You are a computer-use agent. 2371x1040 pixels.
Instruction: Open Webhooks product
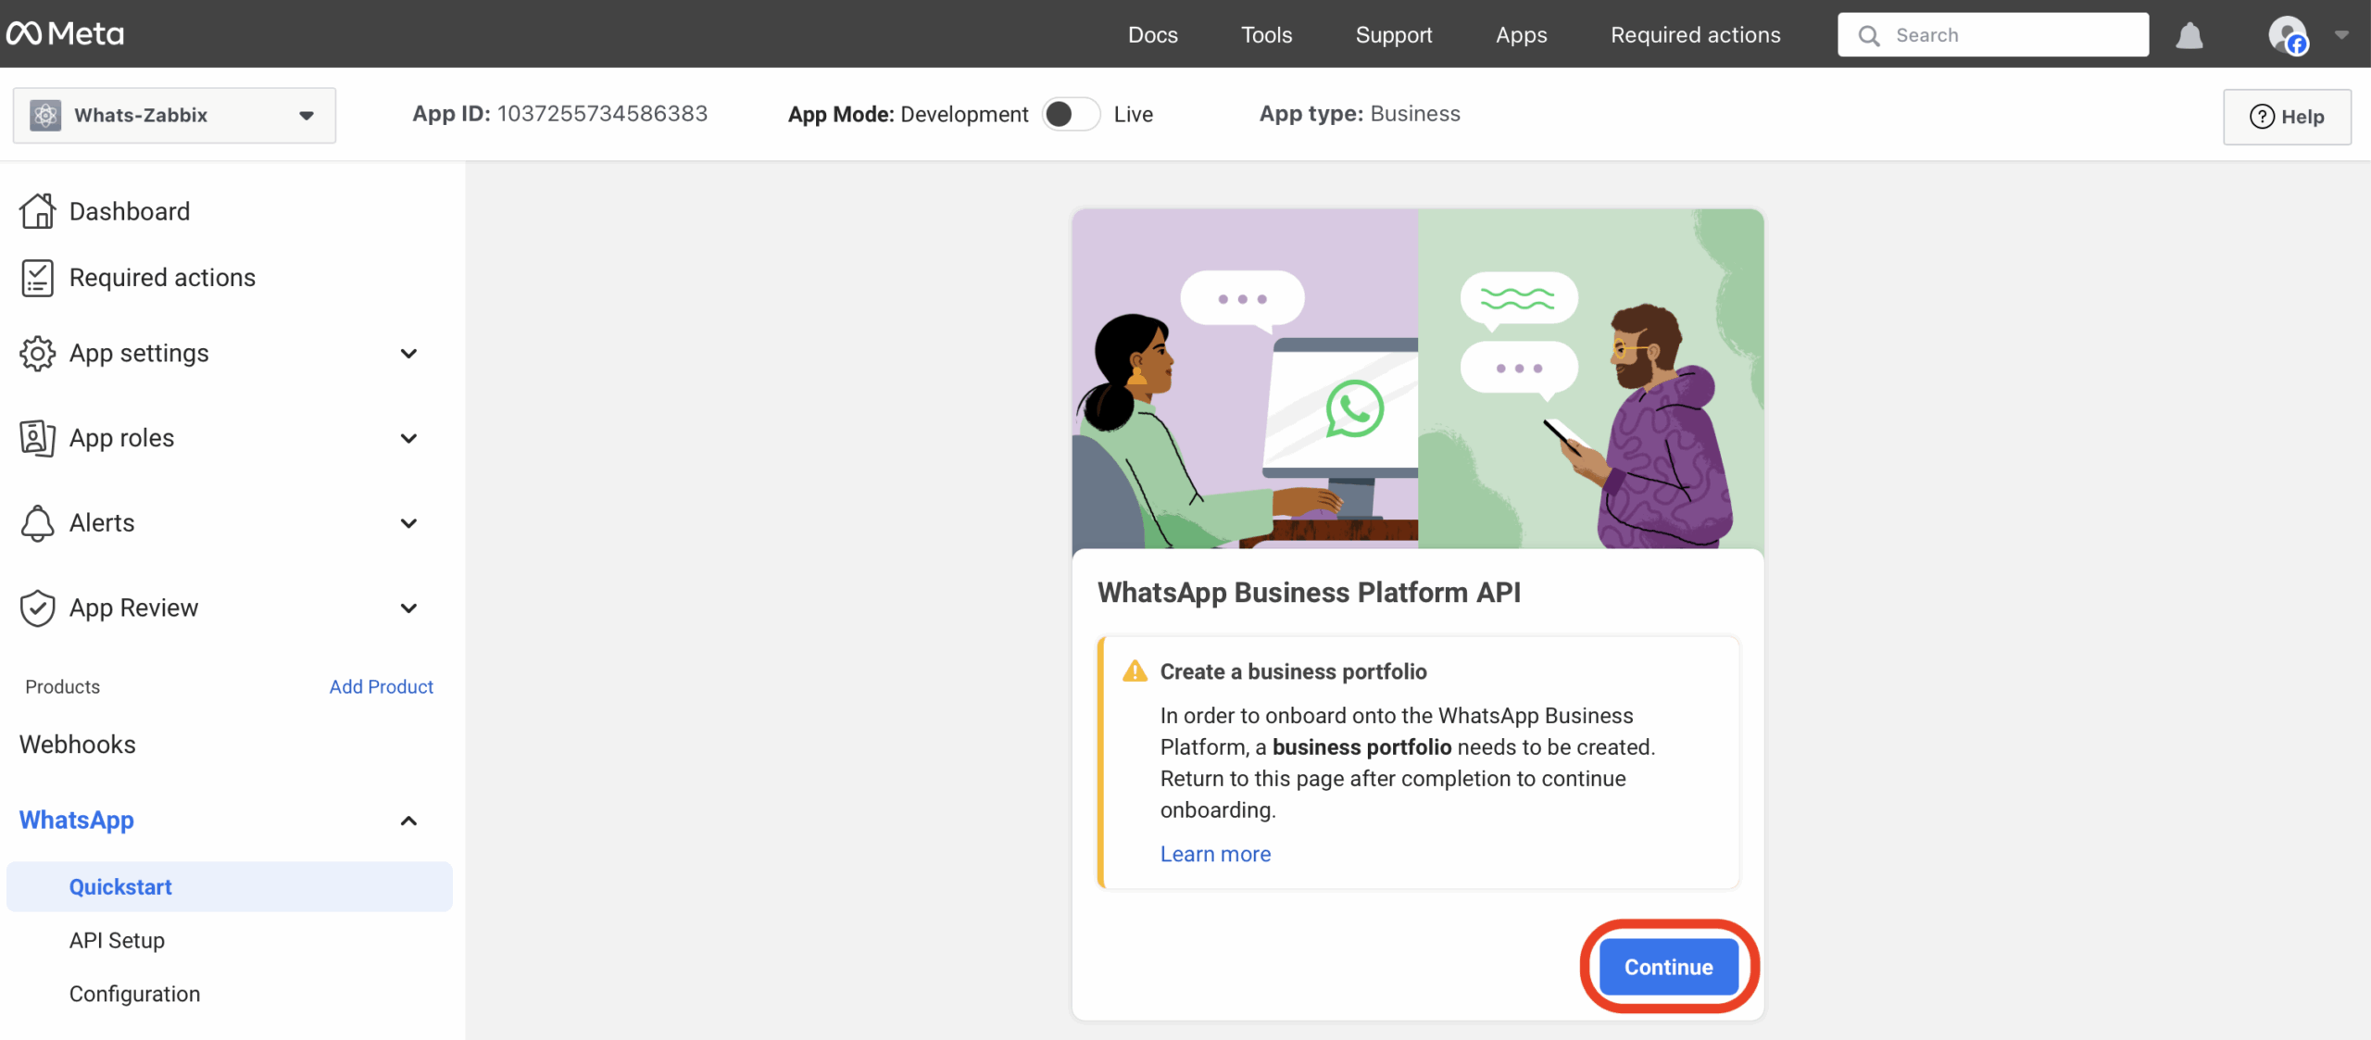[x=78, y=745]
